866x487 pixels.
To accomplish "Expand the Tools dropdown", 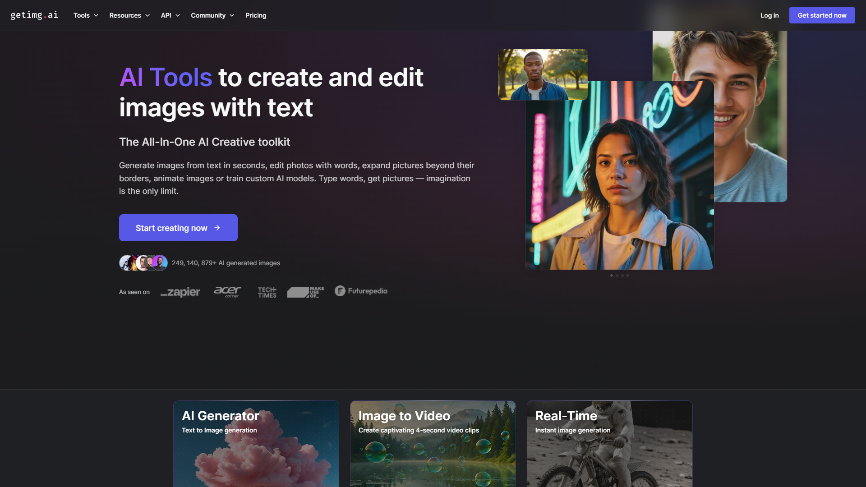I will point(85,15).
